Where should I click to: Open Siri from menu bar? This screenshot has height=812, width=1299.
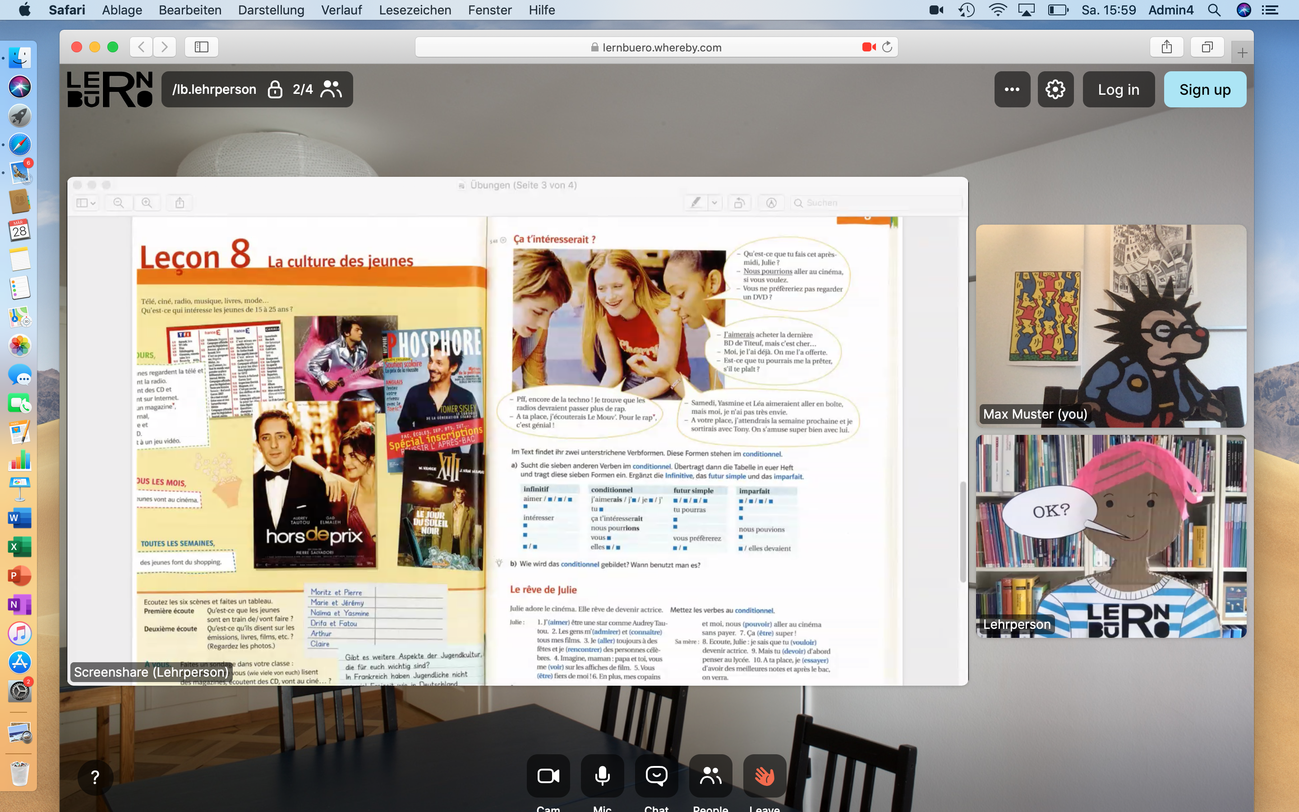point(1244,9)
